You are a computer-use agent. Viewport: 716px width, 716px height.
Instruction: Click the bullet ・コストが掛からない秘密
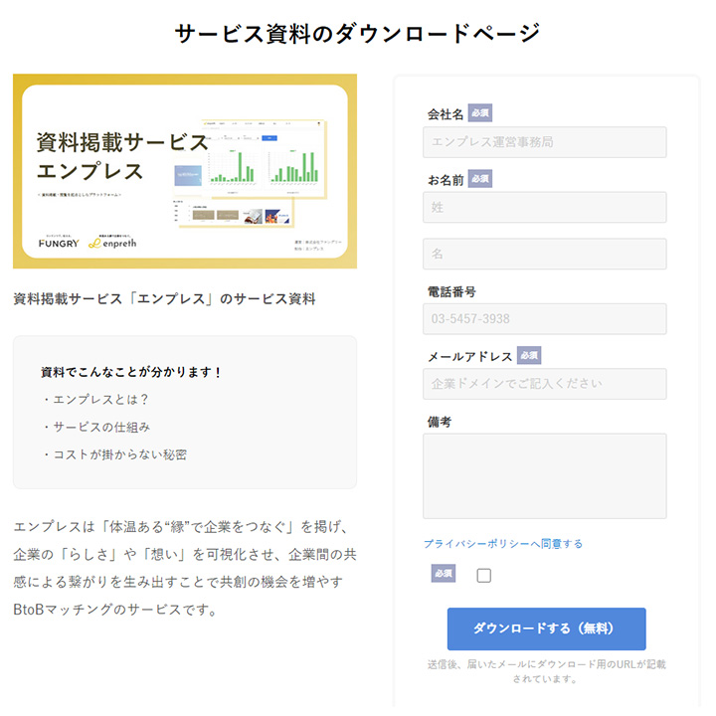(114, 454)
